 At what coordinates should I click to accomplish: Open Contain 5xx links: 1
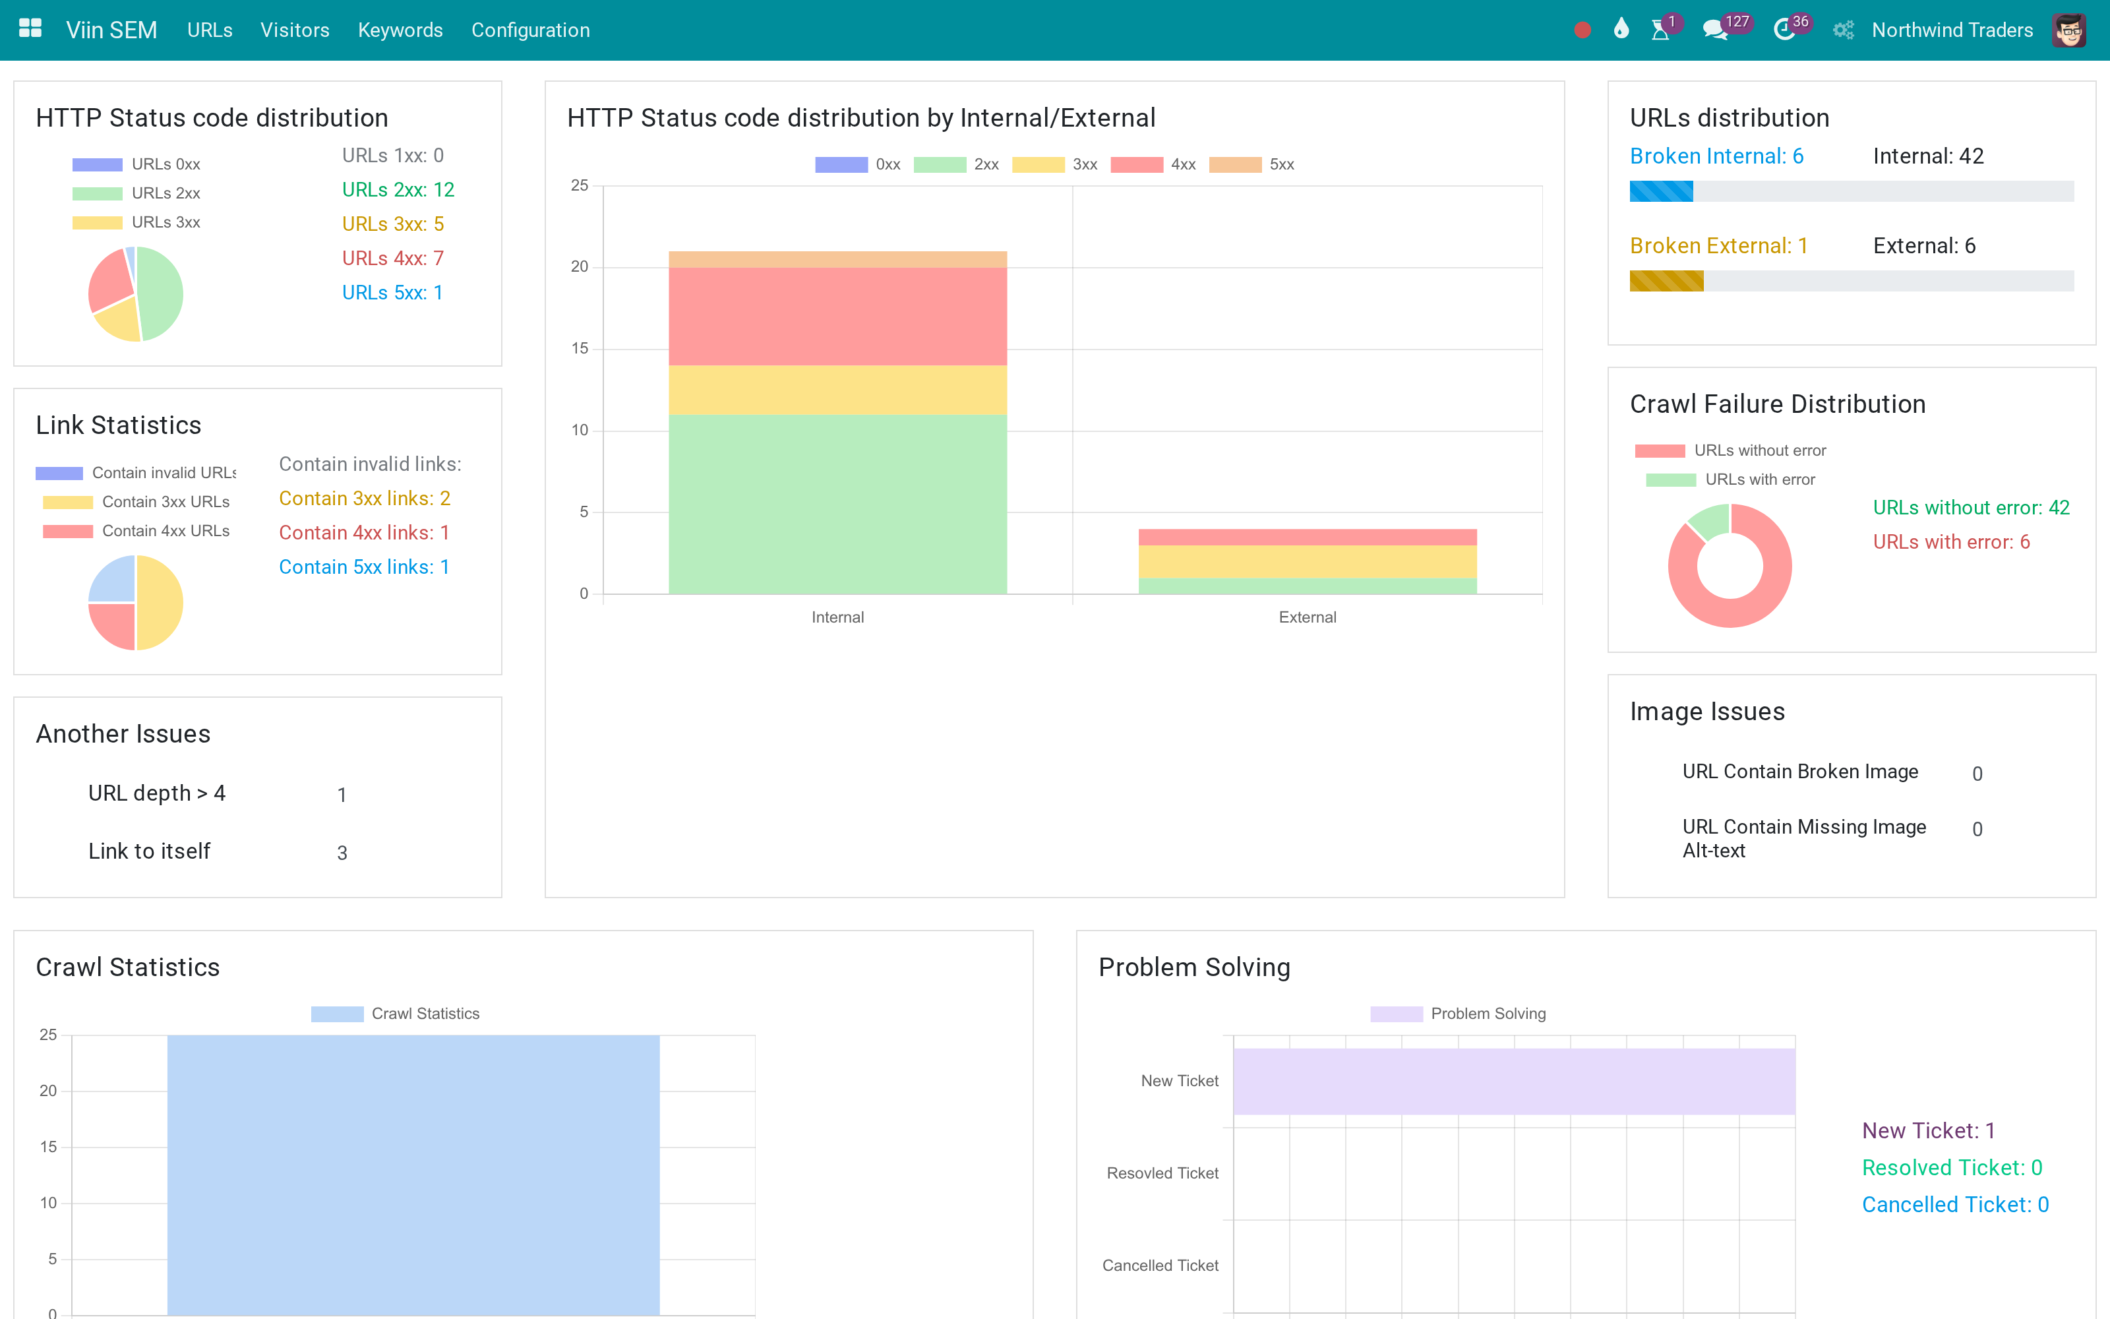click(365, 567)
